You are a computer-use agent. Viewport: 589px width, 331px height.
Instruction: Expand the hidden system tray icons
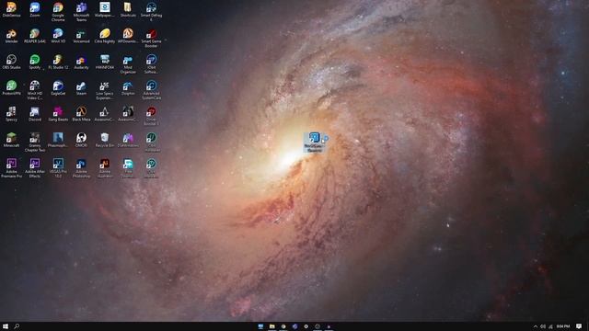pyautogui.click(x=536, y=326)
